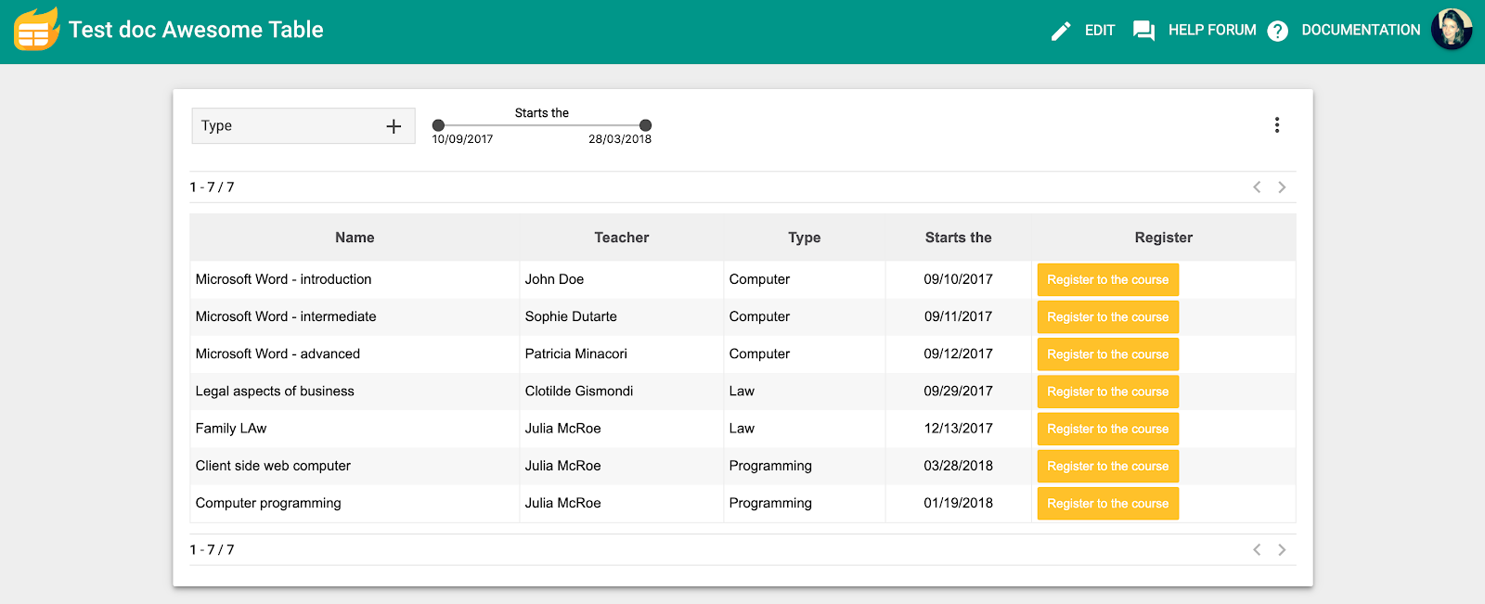
Task: Register for Computer programming course
Action: pos(1108,504)
